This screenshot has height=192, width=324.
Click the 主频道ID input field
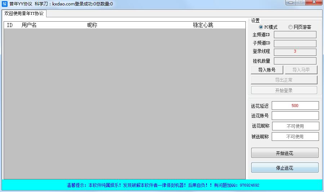coord(295,35)
